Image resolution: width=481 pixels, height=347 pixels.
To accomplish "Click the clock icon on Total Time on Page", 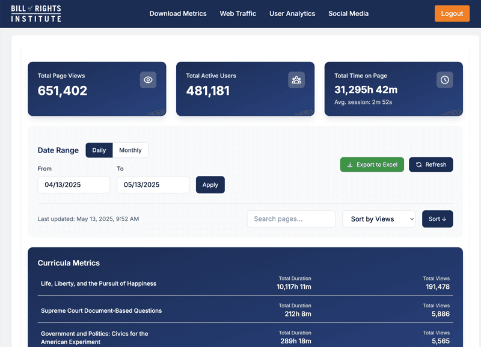I will pyautogui.click(x=445, y=80).
